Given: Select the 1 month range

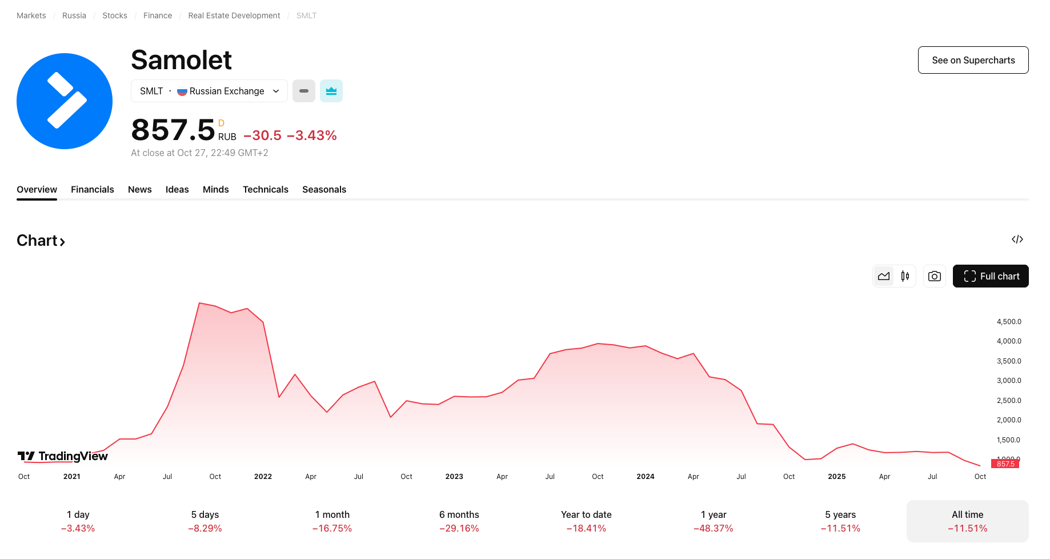Looking at the screenshot, I should (332, 521).
